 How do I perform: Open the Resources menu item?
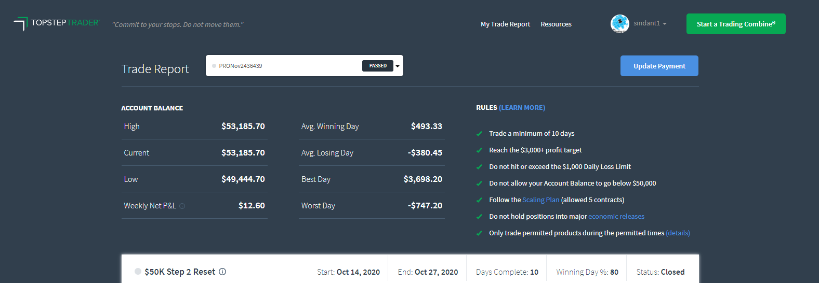[x=556, y=24]
